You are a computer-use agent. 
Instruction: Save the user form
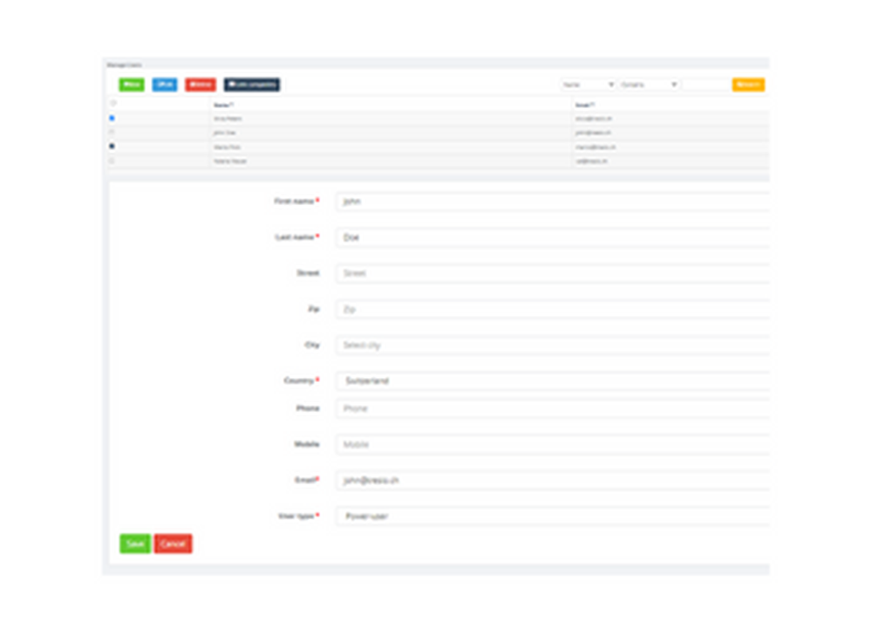tap(135, 544)
